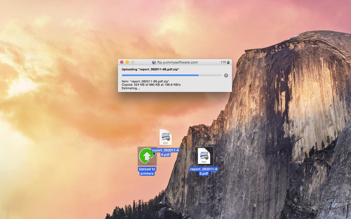Click the filename label under the right PDF

[x=204, y=171]
